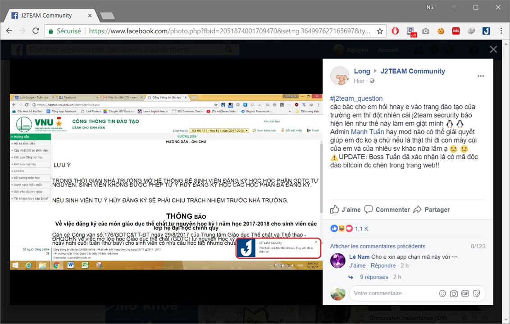
Task: Open the Nguyễn profile in top bar
Action: (x=351, y=49)
